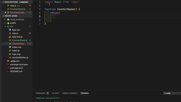This screenshot has height=102, width=181.
Task: Click the test icon beside App.test.js
Action: pos(10,37)
